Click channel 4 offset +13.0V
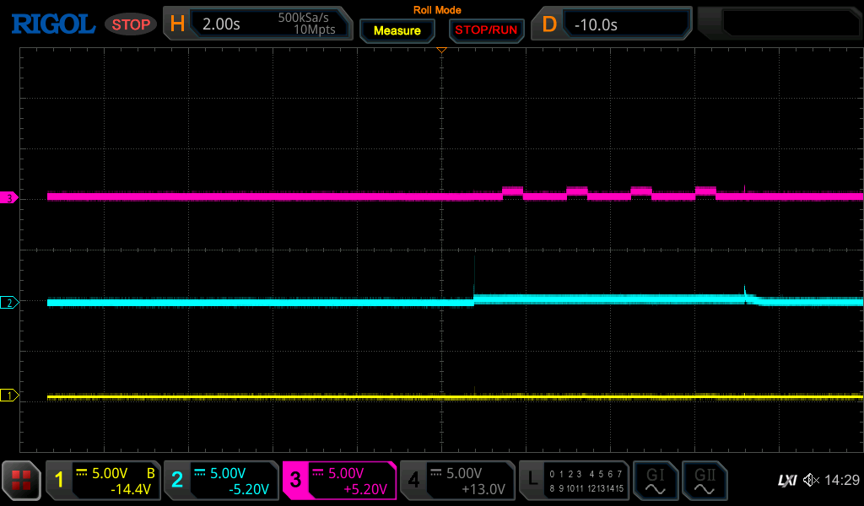Image resolution: width=864 pixels, height=506 pixels. pos(483,489)
